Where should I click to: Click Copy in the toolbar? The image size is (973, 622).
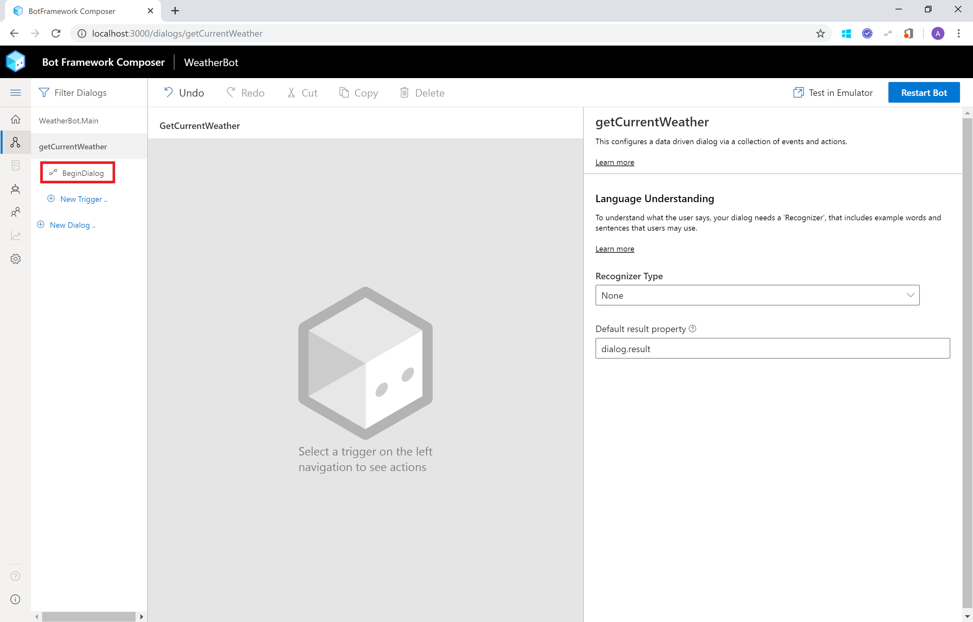[x=358, y=93]
